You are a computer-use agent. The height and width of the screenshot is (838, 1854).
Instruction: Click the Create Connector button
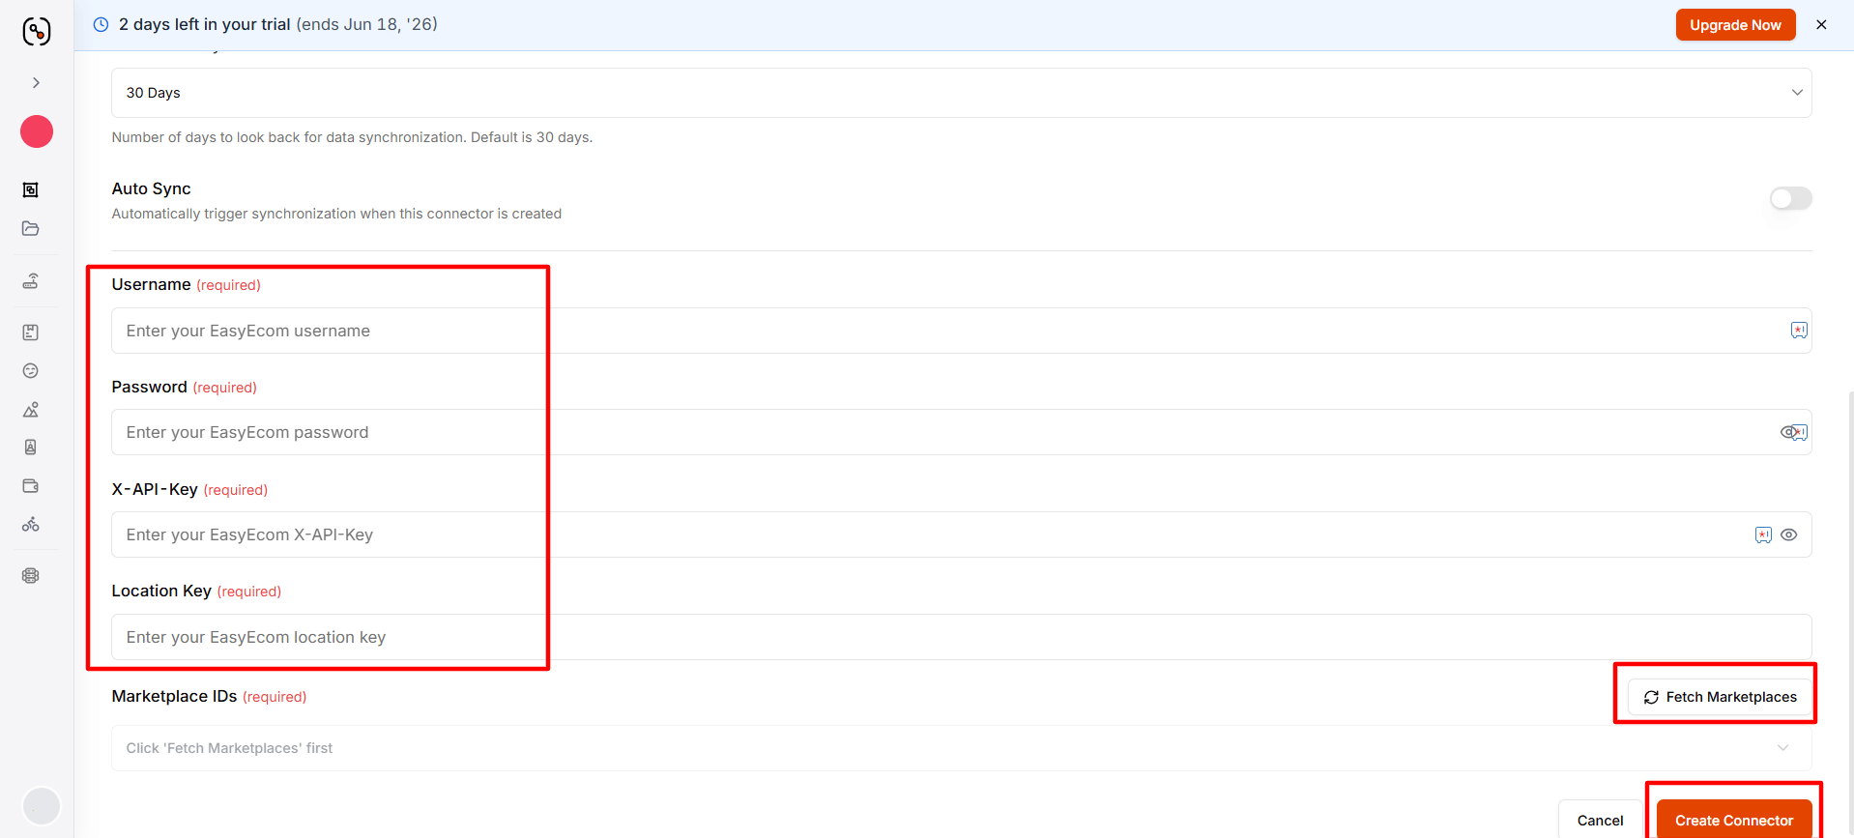tap(1734, 821)
